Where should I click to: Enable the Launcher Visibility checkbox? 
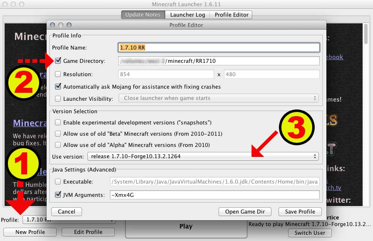click(x=58, y=99)
